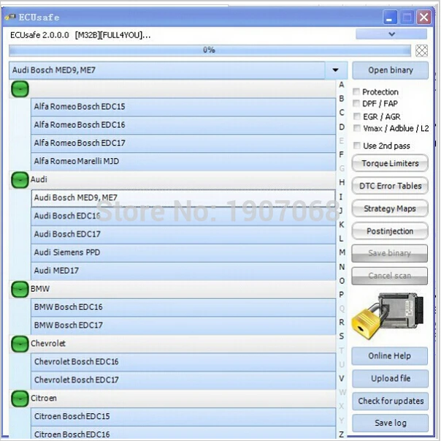This screenshot has width=441, height=441.
Task: Select Audi Bosch EDC17
Action: pyautogui.click(x=183, y=234)
